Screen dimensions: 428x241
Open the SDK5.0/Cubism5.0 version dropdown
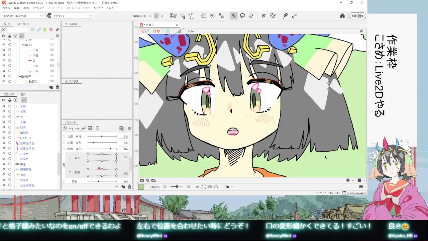tap(22, 16)
